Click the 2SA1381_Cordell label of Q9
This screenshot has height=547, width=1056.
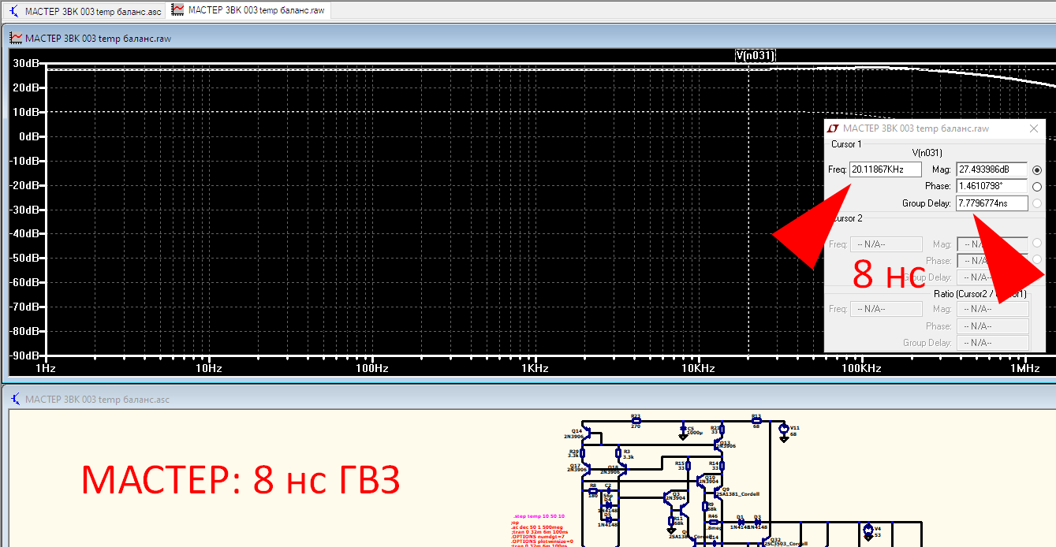(x=739, y=494)
